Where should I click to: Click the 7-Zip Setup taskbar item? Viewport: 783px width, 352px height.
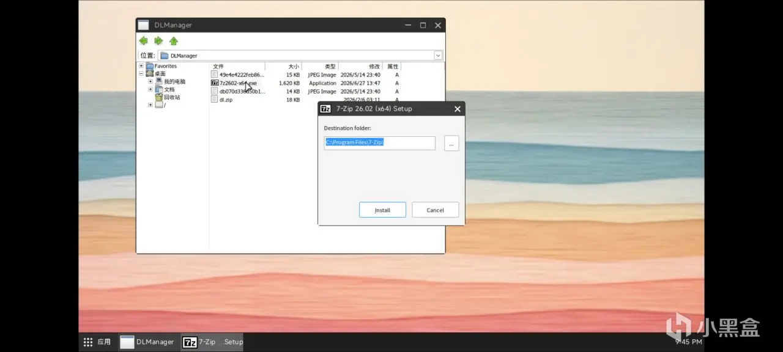(x=213, y=342)
